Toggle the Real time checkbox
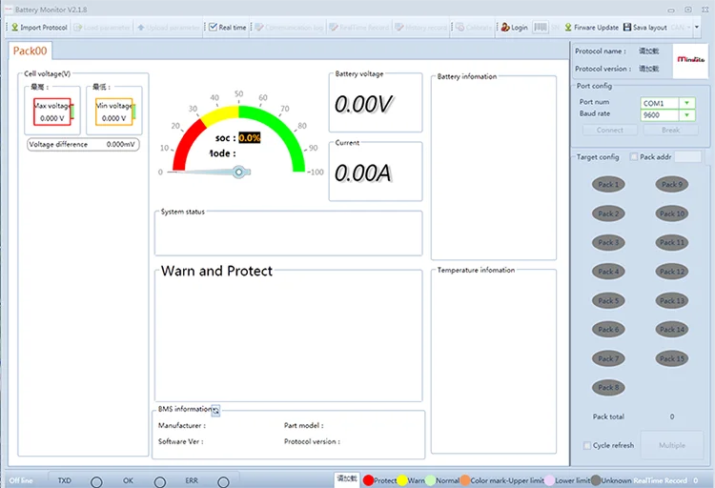The width and height of the screenshot is (715, 488). click(x=213, y=28)
